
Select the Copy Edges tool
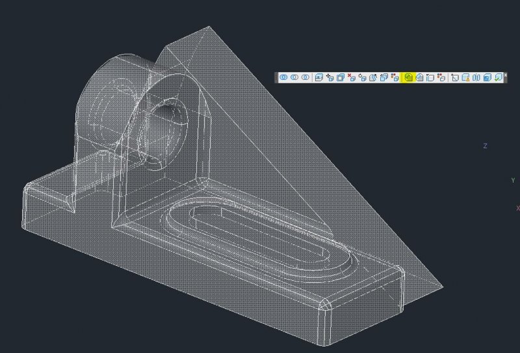(430, 77)
